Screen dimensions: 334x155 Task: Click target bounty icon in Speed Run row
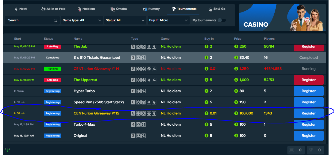click(138, 102)
